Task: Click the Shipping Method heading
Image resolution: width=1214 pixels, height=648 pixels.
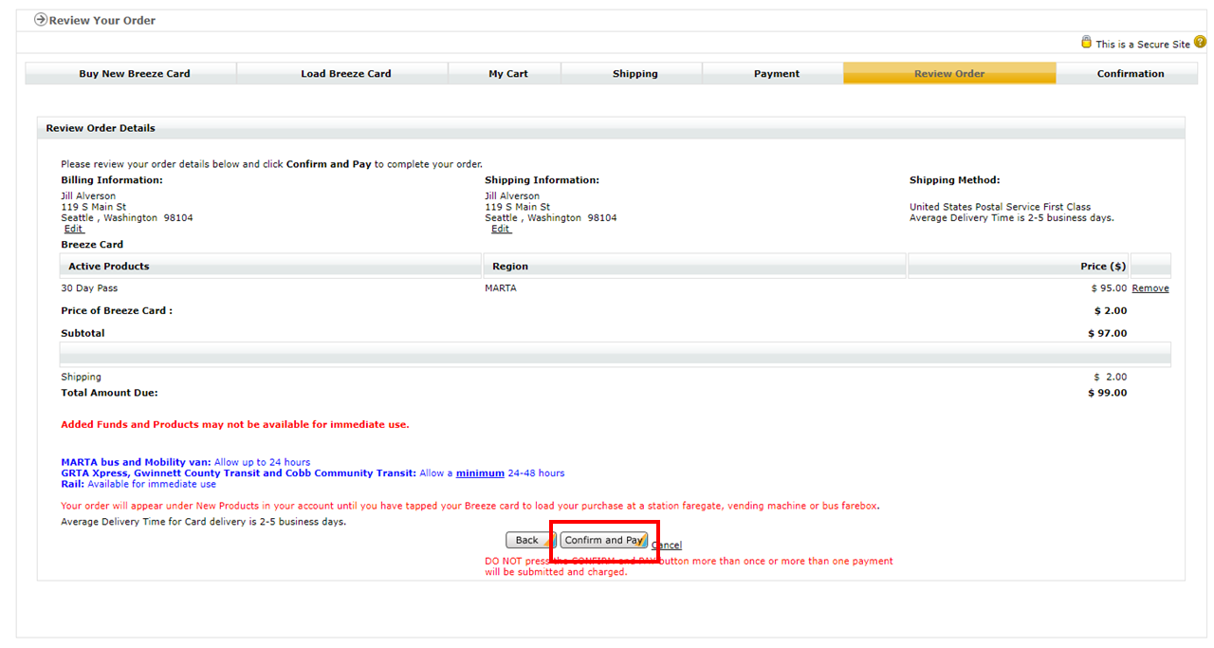Action: click(x=954, y=180)
